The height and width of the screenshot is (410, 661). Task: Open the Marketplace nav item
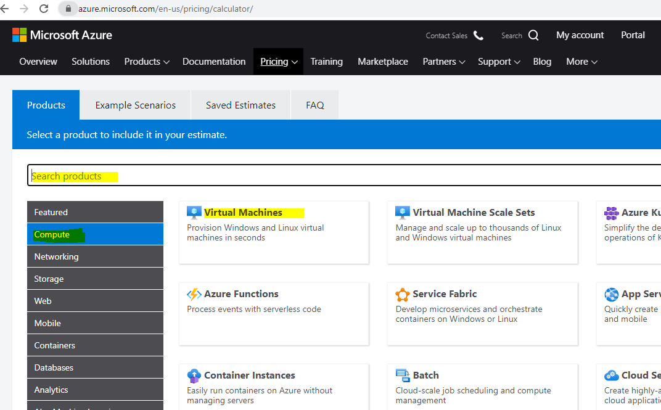pyautogui.click(x=383, y=62)
